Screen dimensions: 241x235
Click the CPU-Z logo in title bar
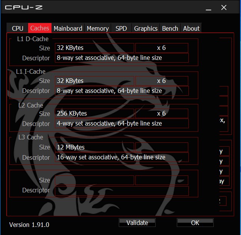(24, 7)
